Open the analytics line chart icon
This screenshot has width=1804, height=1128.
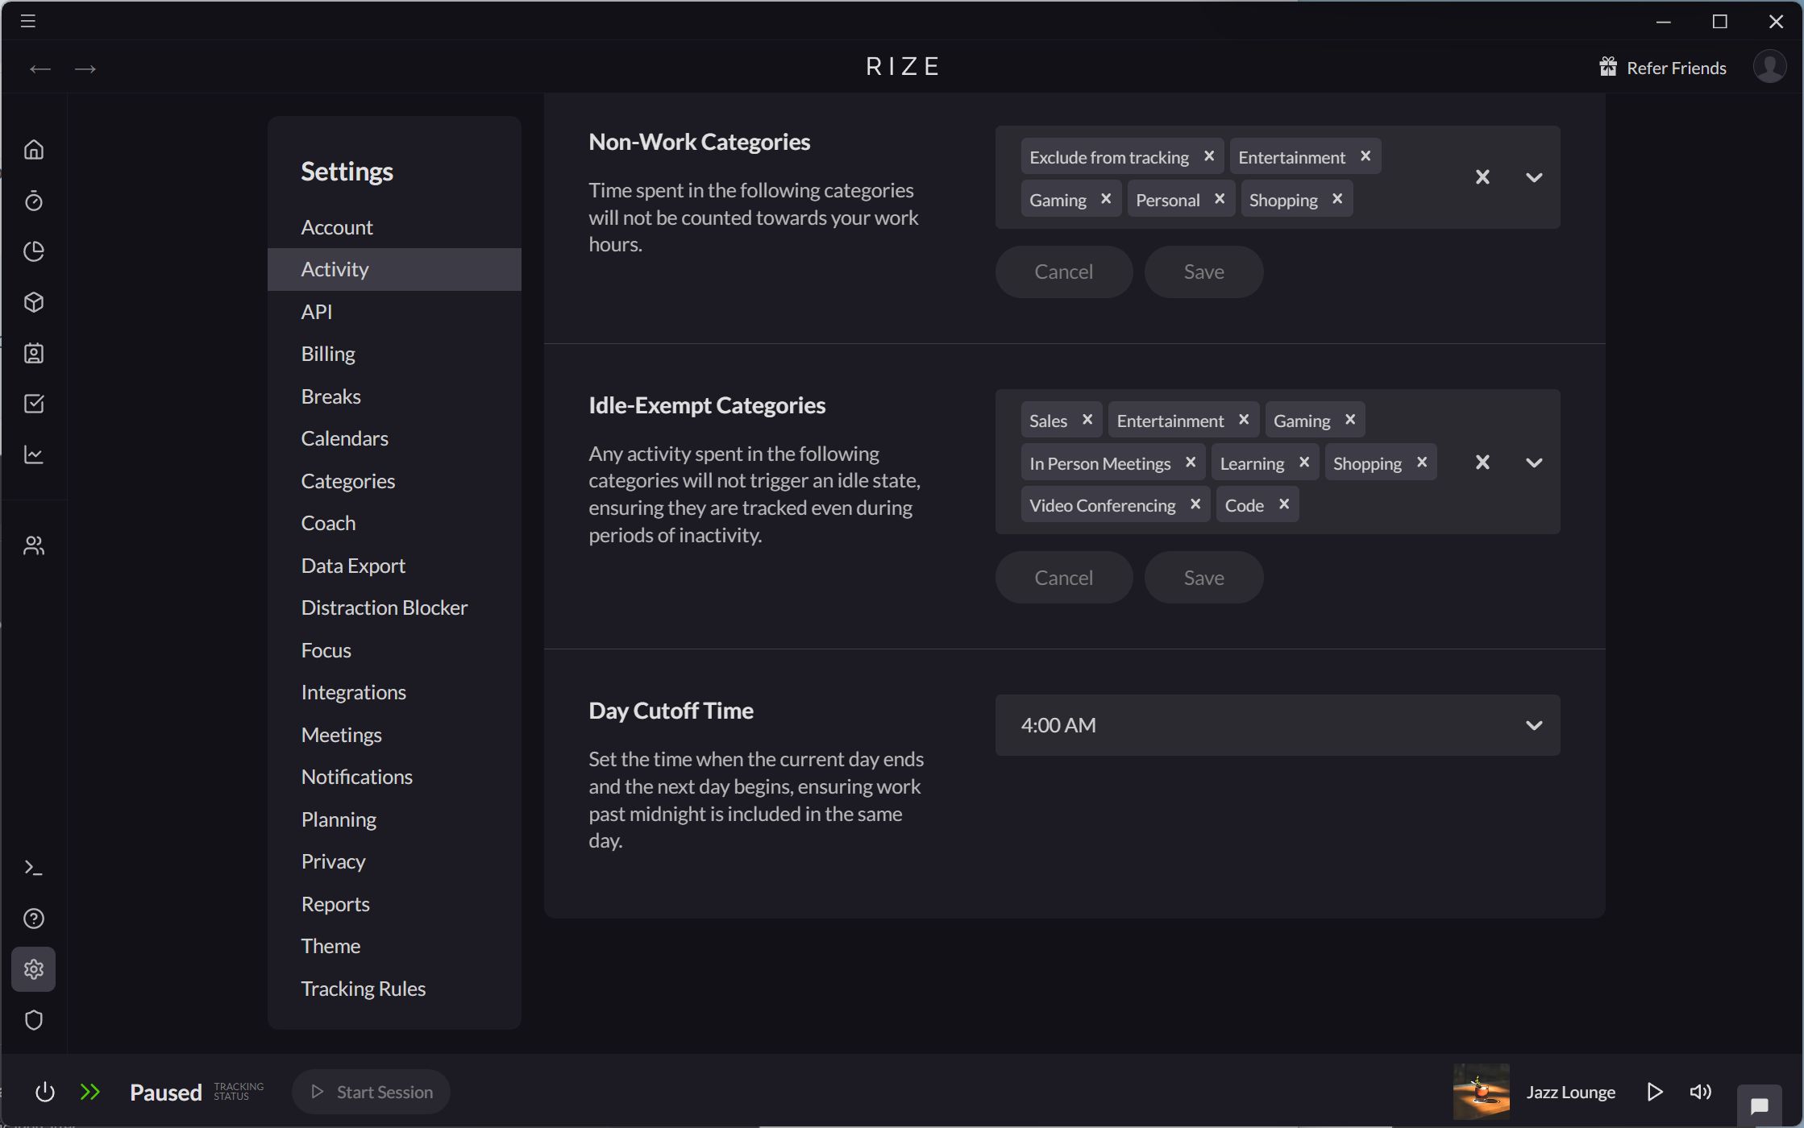34,454
